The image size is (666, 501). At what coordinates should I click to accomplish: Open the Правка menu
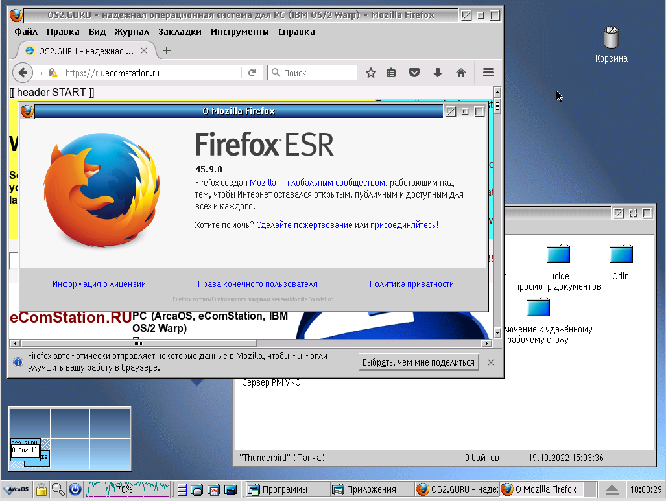tap(63, 32)
